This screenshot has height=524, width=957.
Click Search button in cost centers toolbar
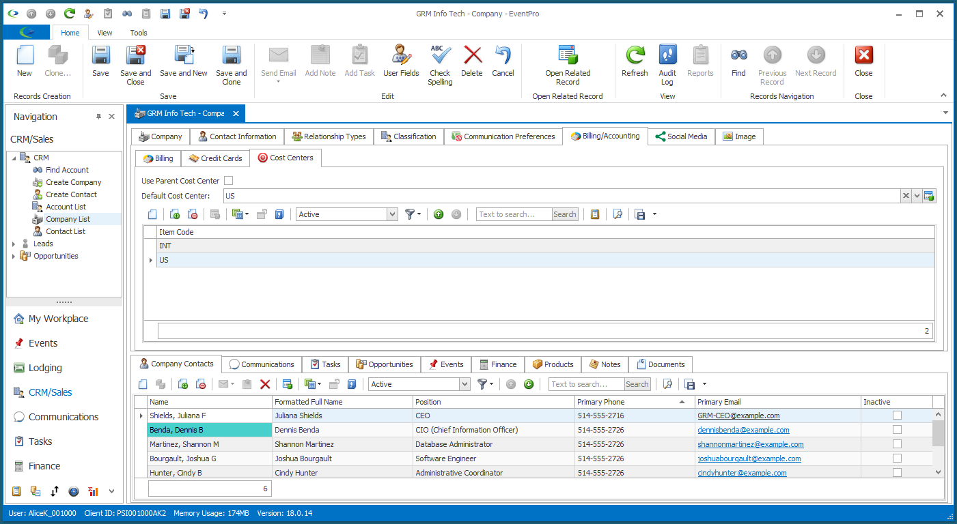[565, 214]
